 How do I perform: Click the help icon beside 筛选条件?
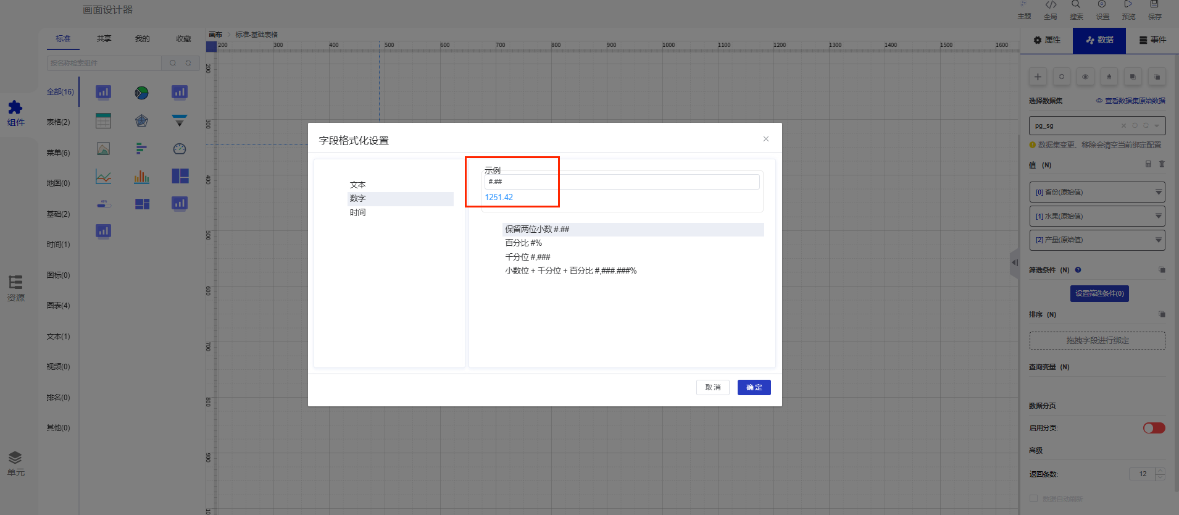coord(1078,270)
